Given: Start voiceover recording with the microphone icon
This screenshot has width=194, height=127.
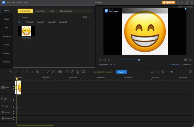Looking at the screenshot, I should pos(78,72).
